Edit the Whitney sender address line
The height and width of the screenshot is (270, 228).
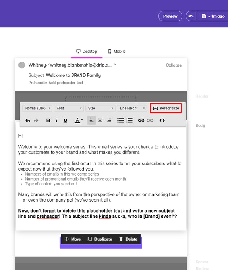coord(72,65)
